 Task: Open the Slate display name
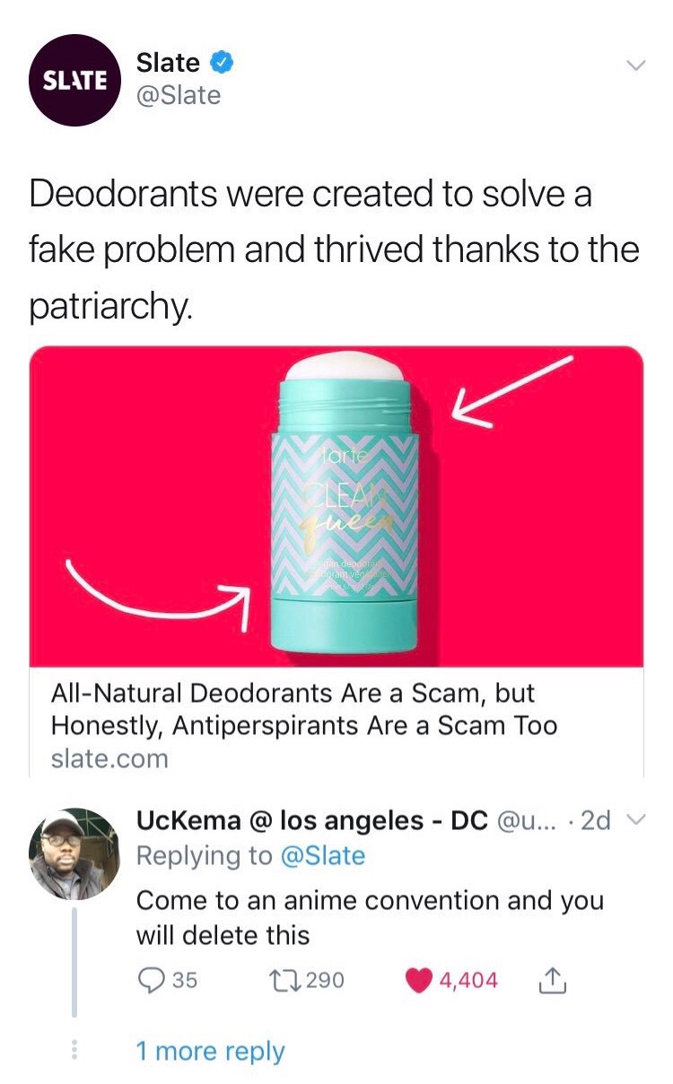click(x=168, y=63)
